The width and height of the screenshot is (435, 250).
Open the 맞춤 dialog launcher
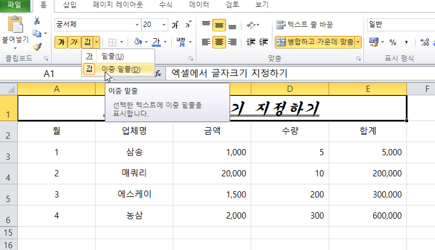click(x=358, y=59)
